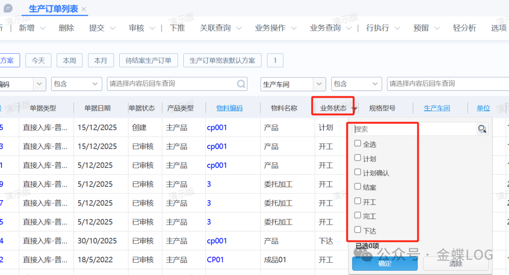509x275 pixels.
Task: Tick the 计划确认 checkbox
Action: 358,172
